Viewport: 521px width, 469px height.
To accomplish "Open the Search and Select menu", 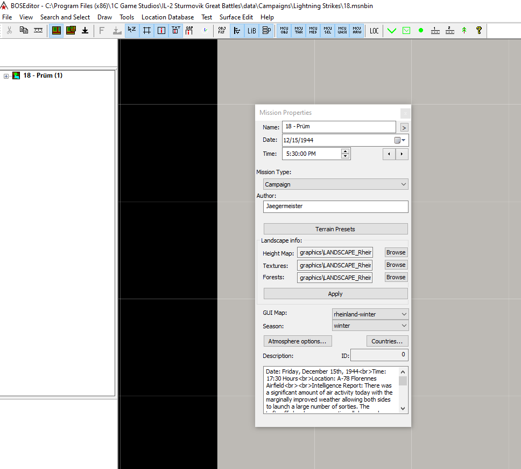I will point(65,17).
